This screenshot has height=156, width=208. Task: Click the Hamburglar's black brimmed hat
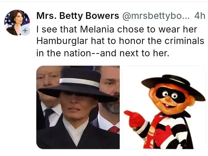173,85
